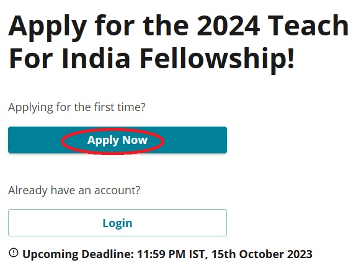Click the Apply Now button
Screen dimensions: 356x273
click(x=117, y=140)
